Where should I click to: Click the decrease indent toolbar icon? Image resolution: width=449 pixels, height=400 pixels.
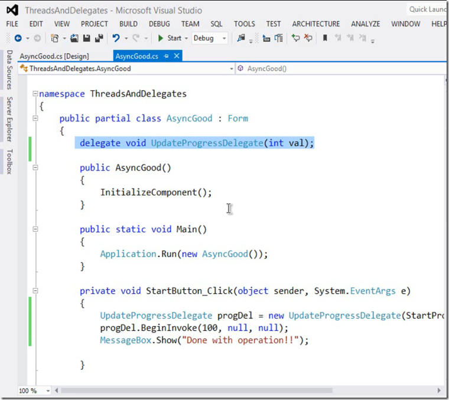[266, 38]
